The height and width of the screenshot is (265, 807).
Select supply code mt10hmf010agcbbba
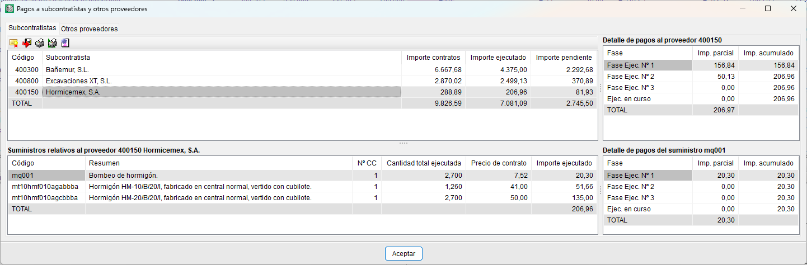tap(45, 198)
